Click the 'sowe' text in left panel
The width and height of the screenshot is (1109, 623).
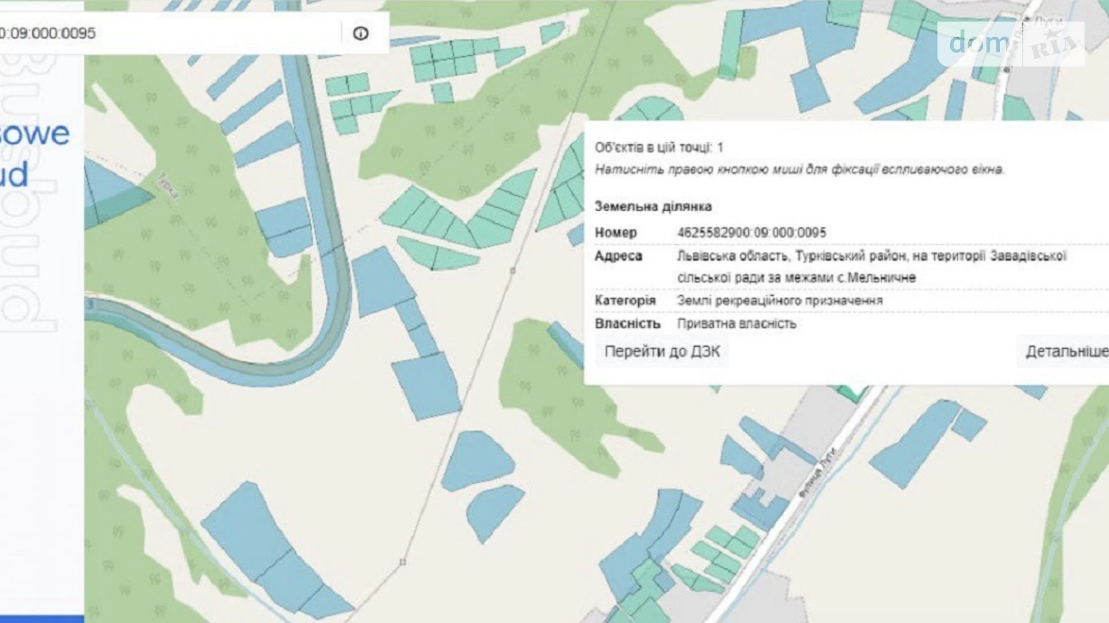[x=35, y=133]
